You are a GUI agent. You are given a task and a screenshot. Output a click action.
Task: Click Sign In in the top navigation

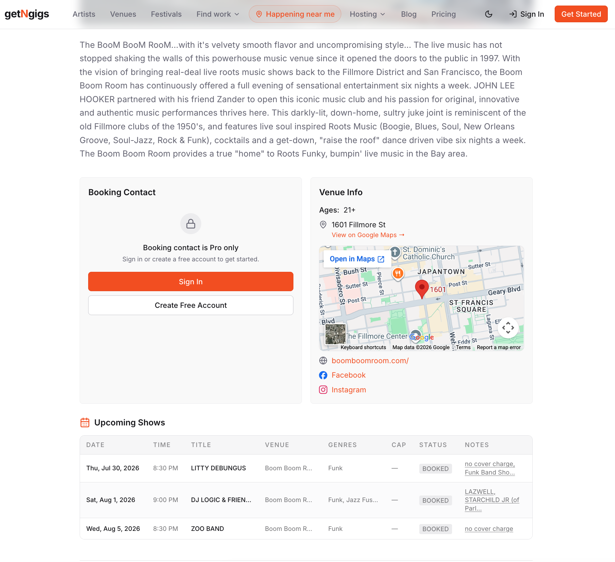526,14
